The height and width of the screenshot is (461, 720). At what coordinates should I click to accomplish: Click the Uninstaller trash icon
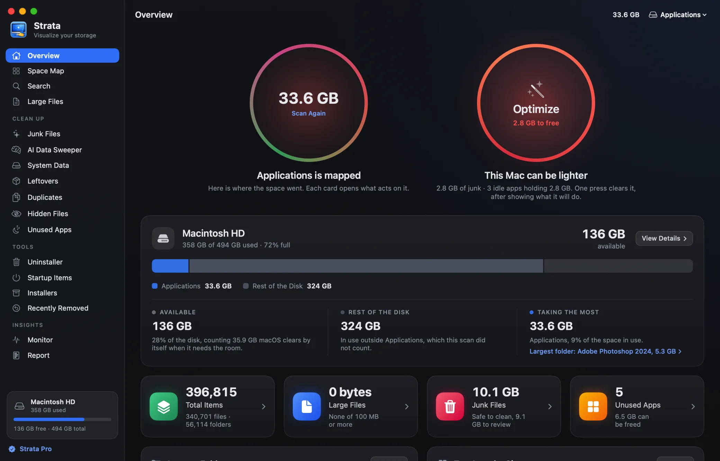pyautogui.click(x=16, y=262)
